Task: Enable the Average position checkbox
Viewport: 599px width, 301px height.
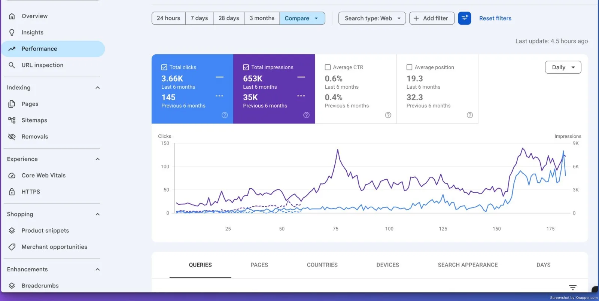Action: click(410, 67)
